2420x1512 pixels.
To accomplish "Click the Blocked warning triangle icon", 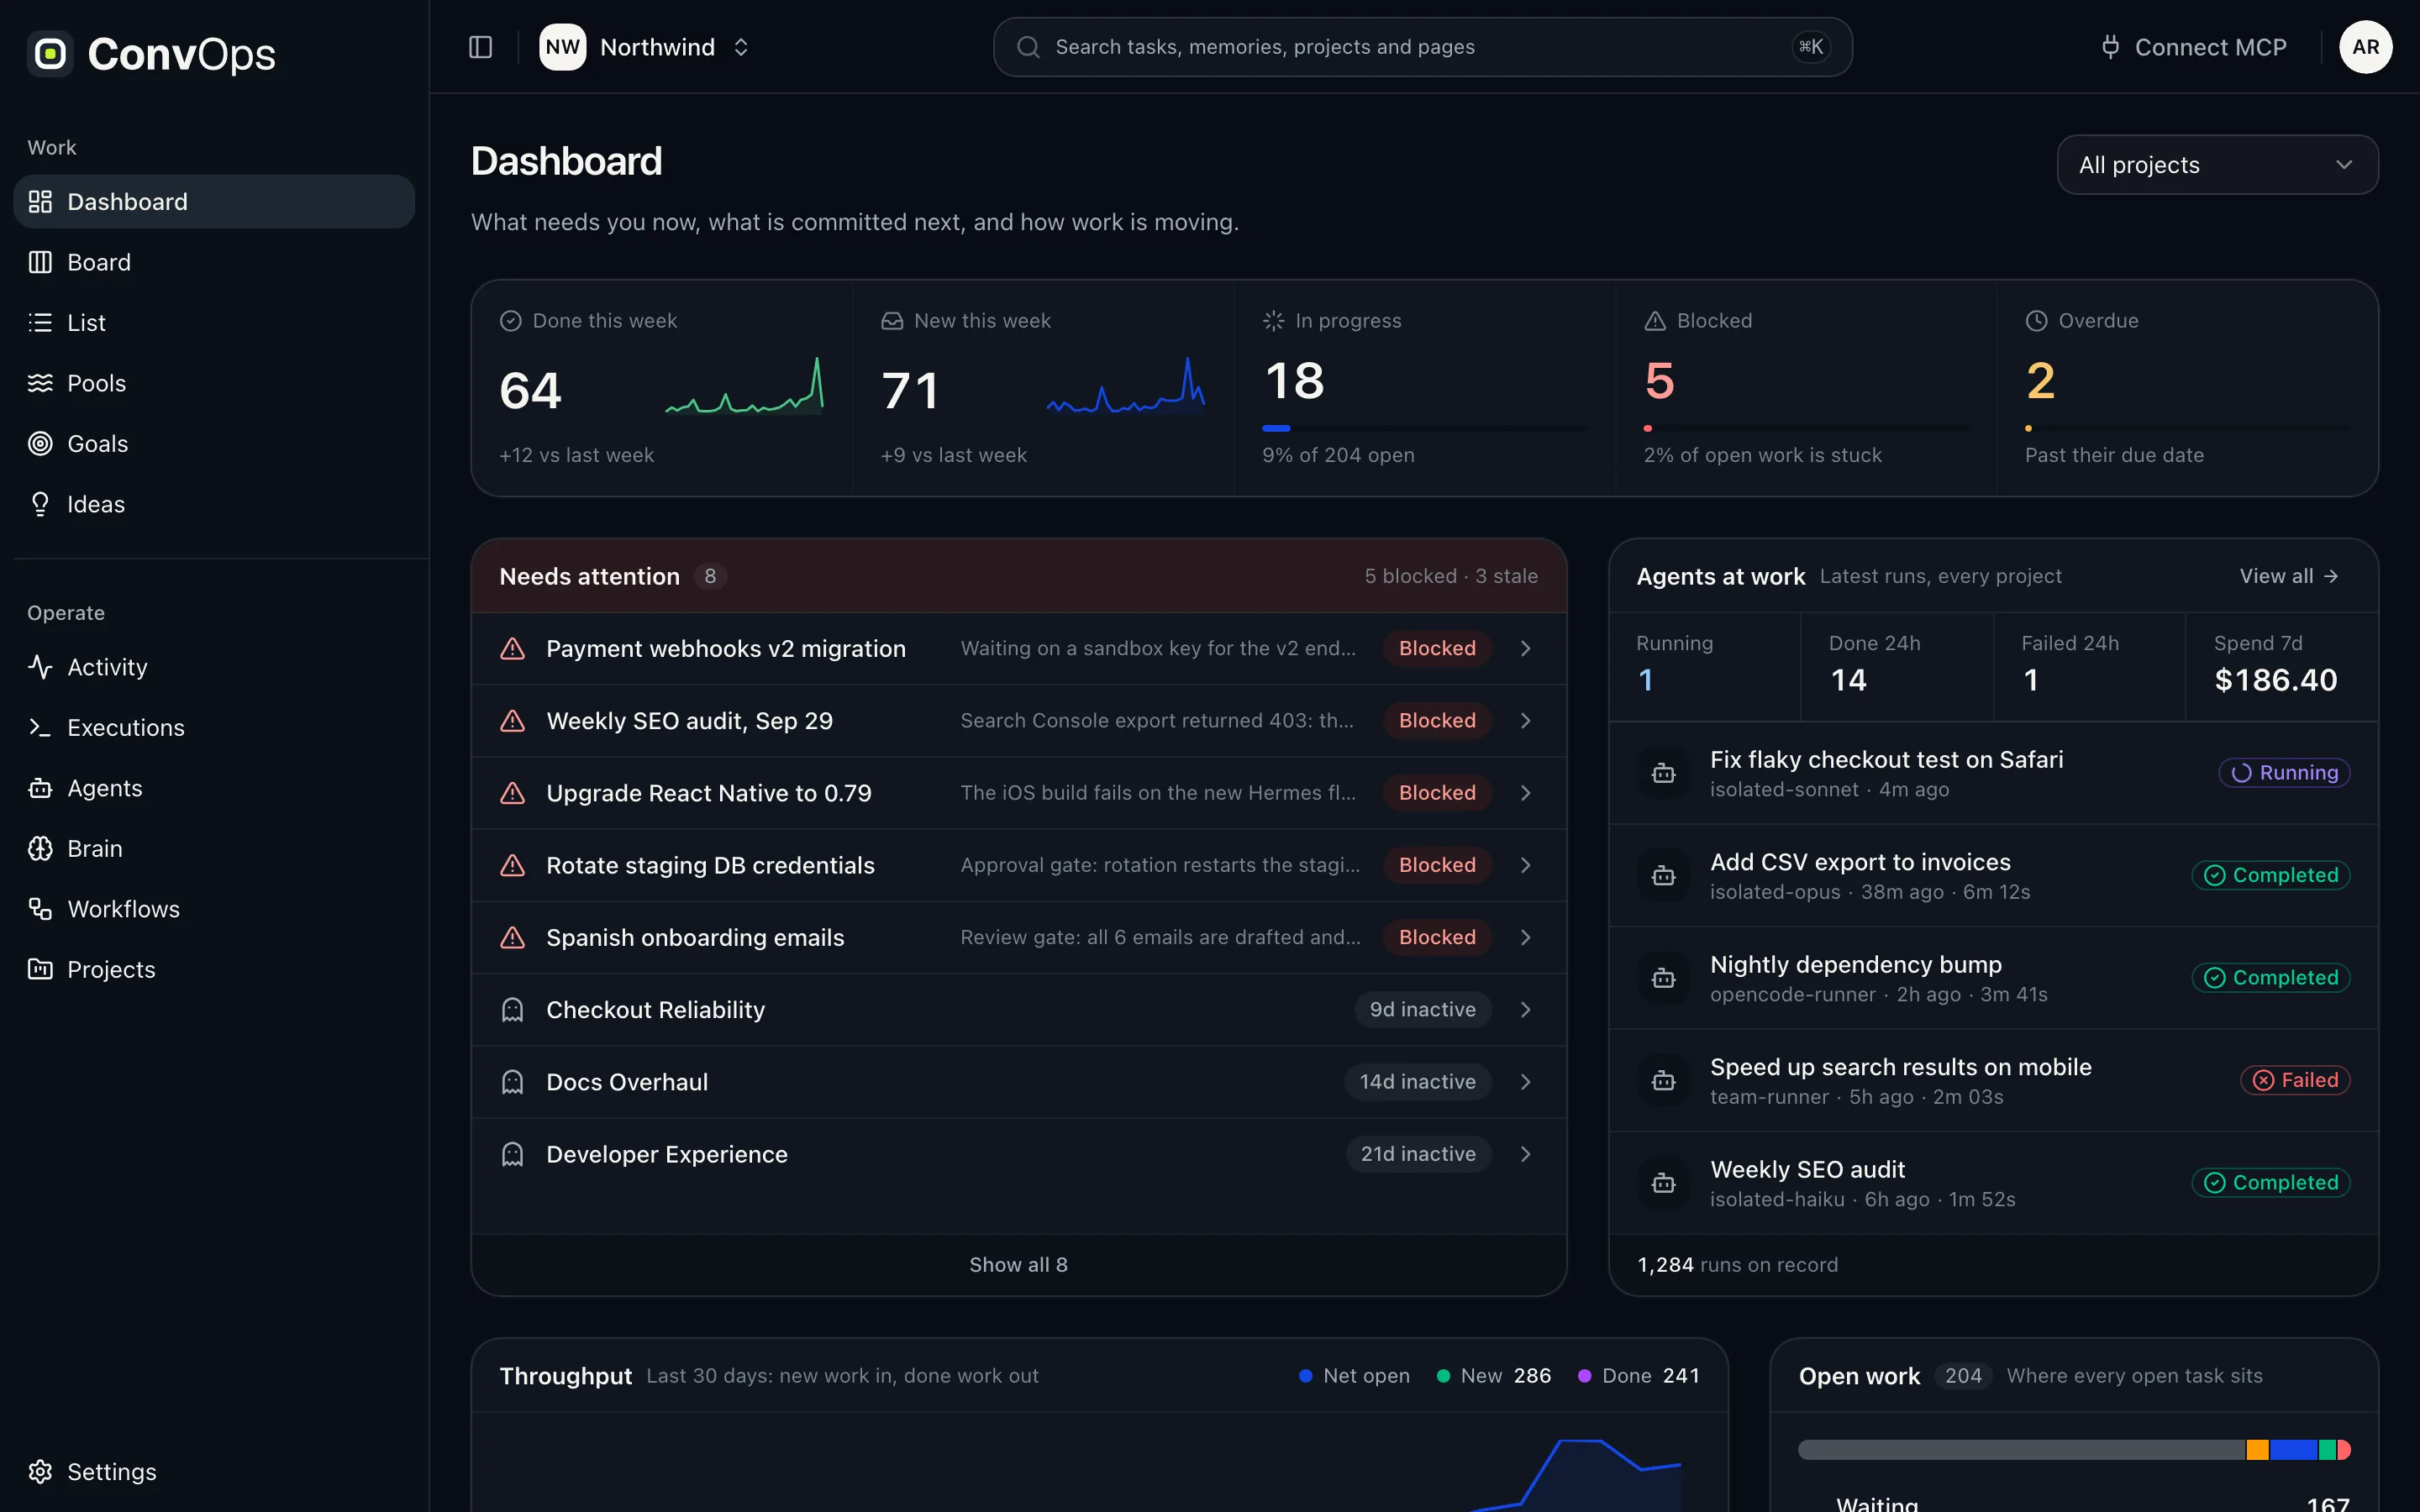I will 1655,321.
